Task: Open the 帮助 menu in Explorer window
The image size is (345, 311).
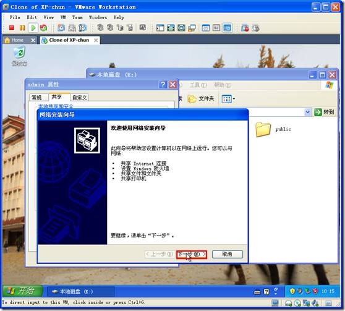Action: [x=223, y=85]
